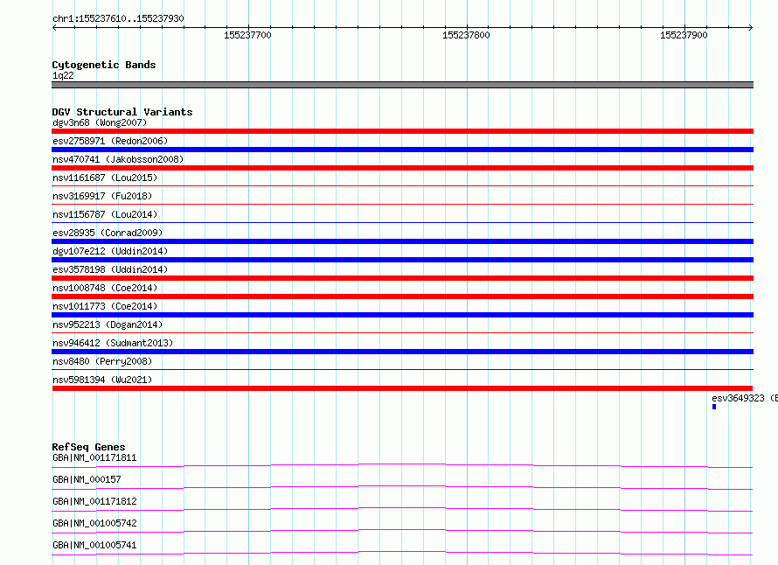Screen dimensions: 778x565
Task: Open variant nsv8480 (Perry2008) label
Action: (x=102, y=361)
